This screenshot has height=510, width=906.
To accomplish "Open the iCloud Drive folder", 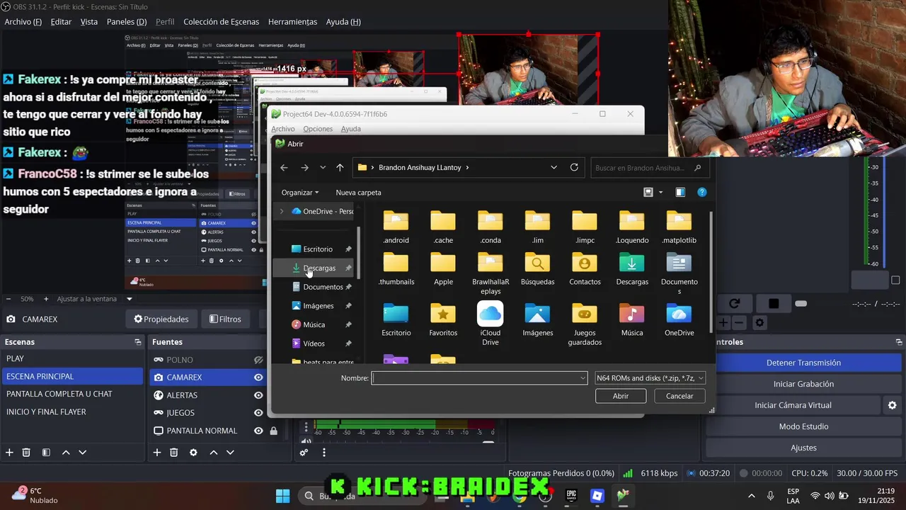I will point(490,324).
